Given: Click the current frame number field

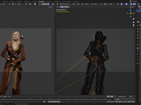Looking at the screenshot, I should (110, 102).
